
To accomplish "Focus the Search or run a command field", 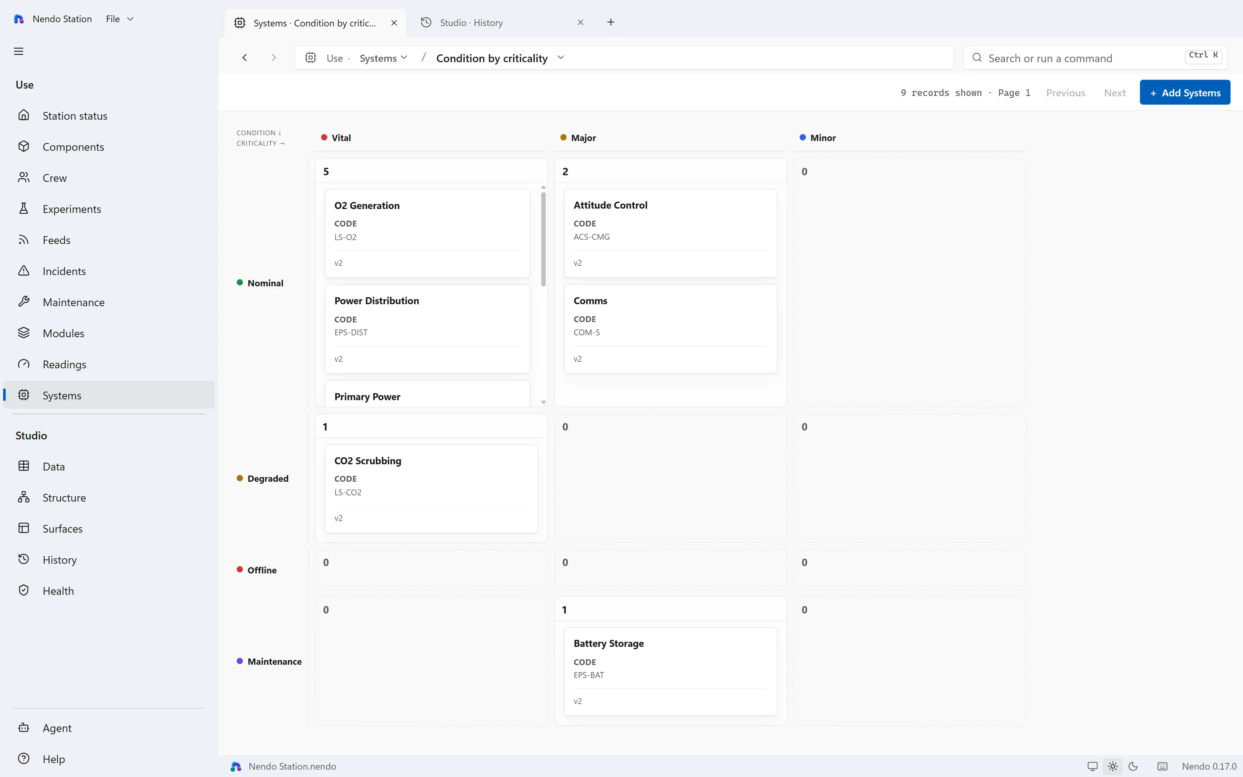I will tap(1095, 58).
